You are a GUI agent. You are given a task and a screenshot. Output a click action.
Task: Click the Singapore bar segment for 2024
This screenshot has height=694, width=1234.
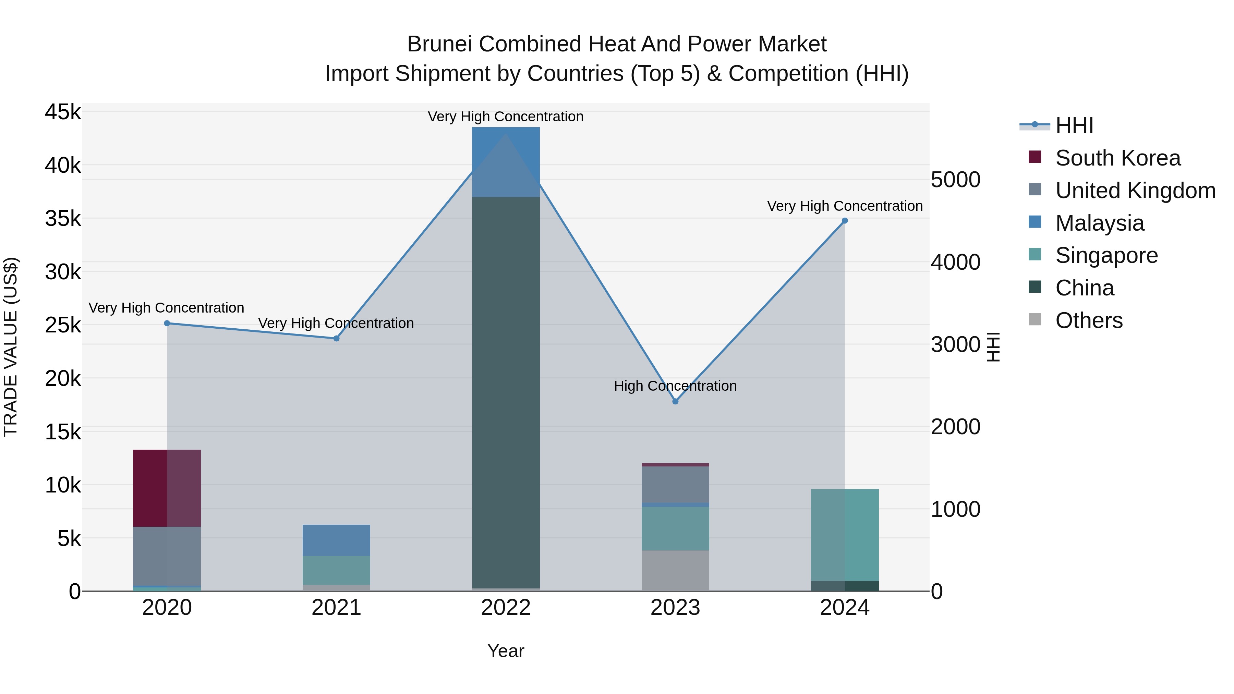(845, 535)
